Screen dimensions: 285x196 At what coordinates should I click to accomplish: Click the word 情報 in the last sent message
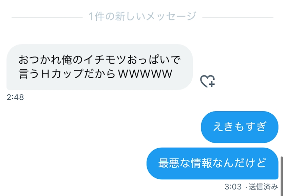click(x=202, y=163)
